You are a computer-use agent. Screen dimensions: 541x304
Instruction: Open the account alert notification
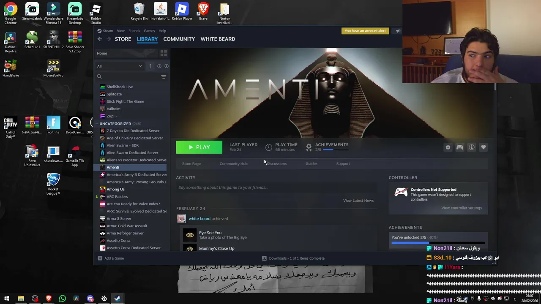pos(365,31)
